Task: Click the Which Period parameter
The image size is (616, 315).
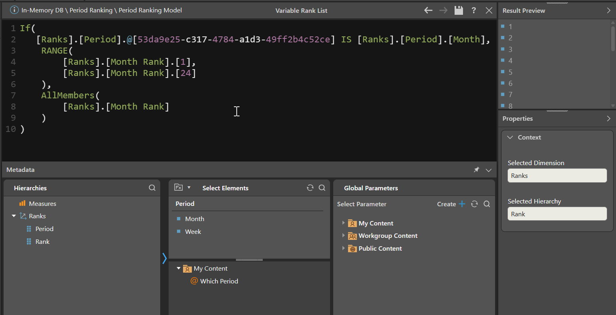Action: pos(219,281)
